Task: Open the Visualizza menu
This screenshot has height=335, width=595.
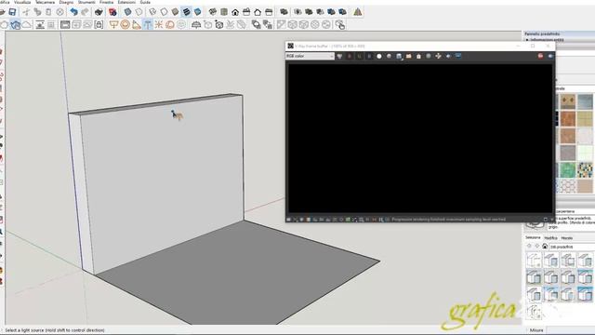Action: pyautogui.click(x=22, y=2)
